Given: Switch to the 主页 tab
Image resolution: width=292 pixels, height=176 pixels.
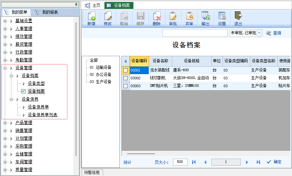Looking at the screenshot, I should (x=93, y=6).
